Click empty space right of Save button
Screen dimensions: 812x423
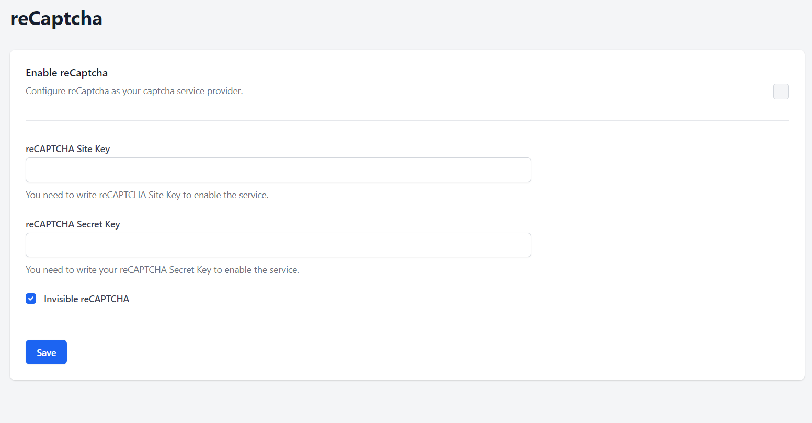(366, 352)
